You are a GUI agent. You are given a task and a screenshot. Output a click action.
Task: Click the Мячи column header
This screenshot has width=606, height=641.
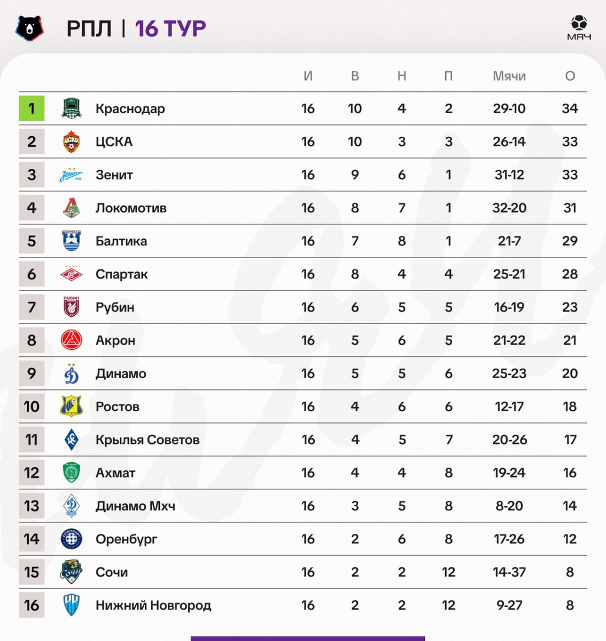click(x=509, y=76)
